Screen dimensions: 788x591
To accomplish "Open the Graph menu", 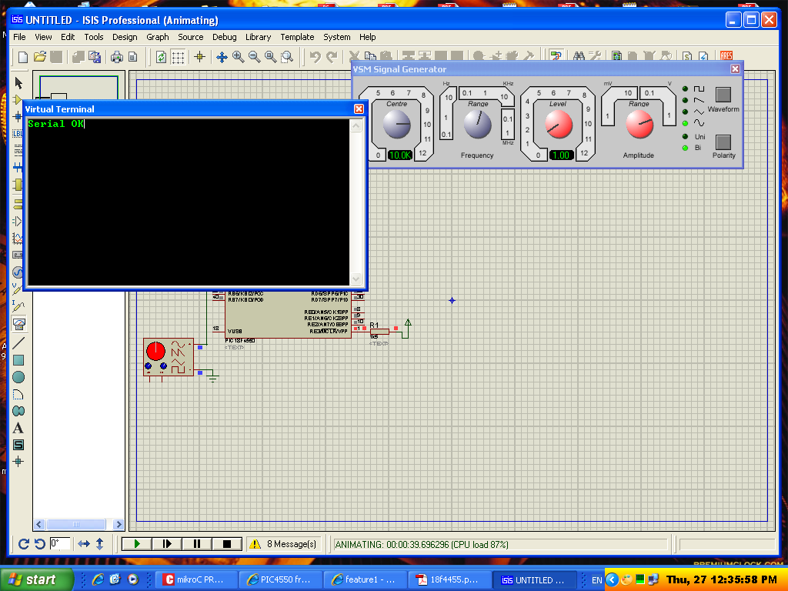I will 157,37.
